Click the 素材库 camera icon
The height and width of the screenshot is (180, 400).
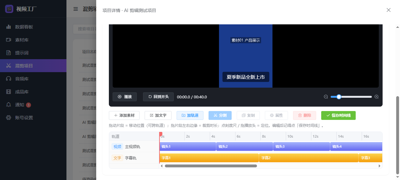9,40
